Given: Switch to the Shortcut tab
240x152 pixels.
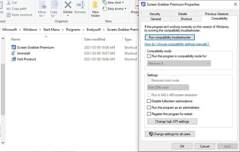Looking at the screenshot, I should [x=186, y=19].
